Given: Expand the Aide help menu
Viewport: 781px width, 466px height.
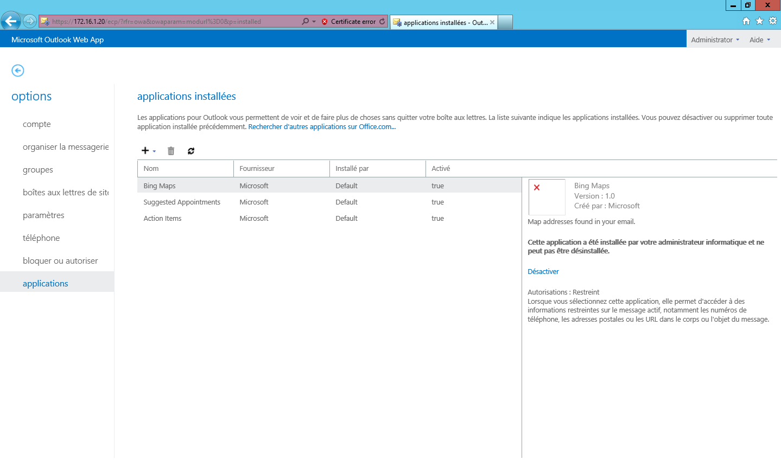Looking at the screenshot, I should click(760, 40).
